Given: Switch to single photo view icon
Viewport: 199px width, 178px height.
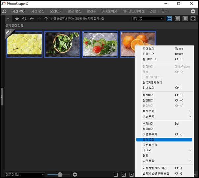Looking at the screenshot, I should pyautogui.click(x=185, y=19).
